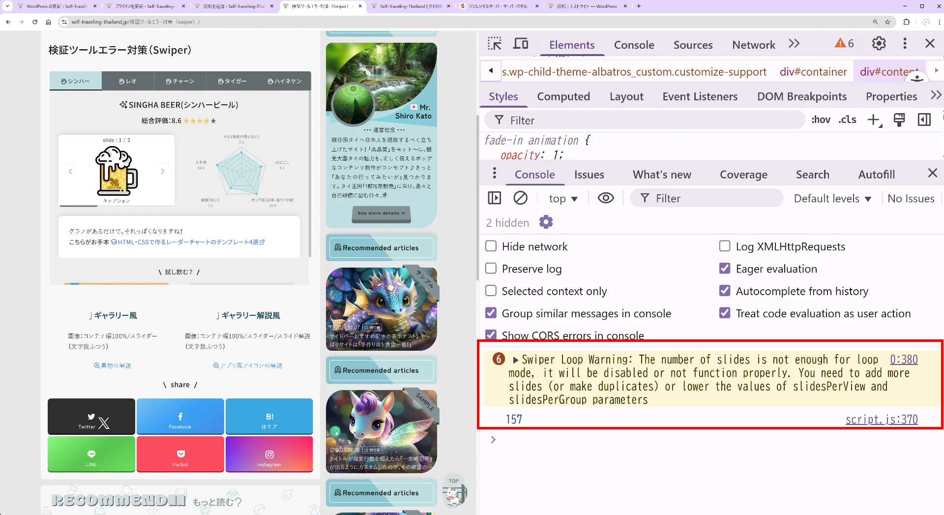Screen dimensions: 944x515
Task: Close the console drawer
Action: pyautogui.click(x=933, y=173)
